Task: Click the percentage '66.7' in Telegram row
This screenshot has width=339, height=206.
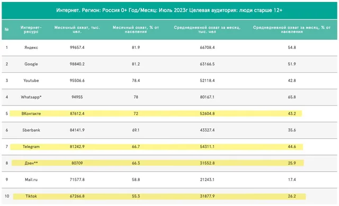Action: (x=136, y=147)
